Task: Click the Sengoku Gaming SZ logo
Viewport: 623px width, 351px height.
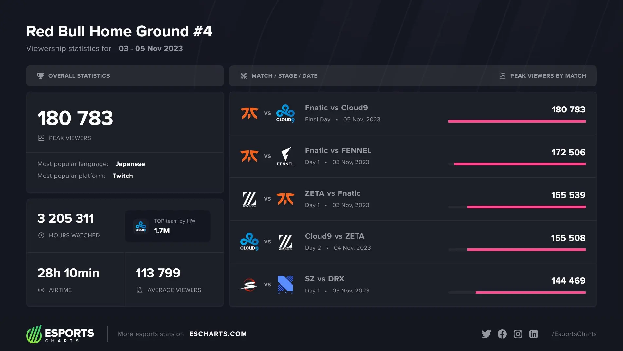Action: click(x=249, y=284)
